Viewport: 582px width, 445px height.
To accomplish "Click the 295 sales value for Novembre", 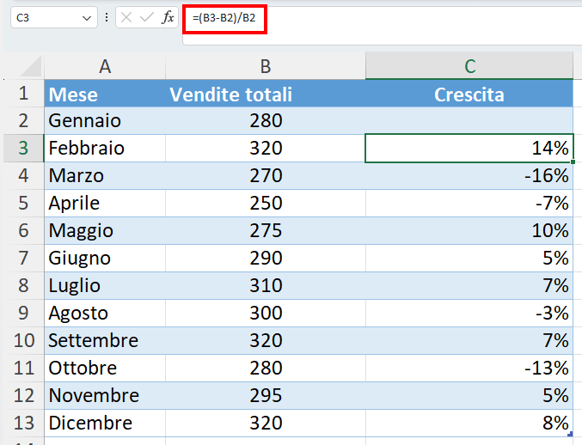I will pos(266,395).
